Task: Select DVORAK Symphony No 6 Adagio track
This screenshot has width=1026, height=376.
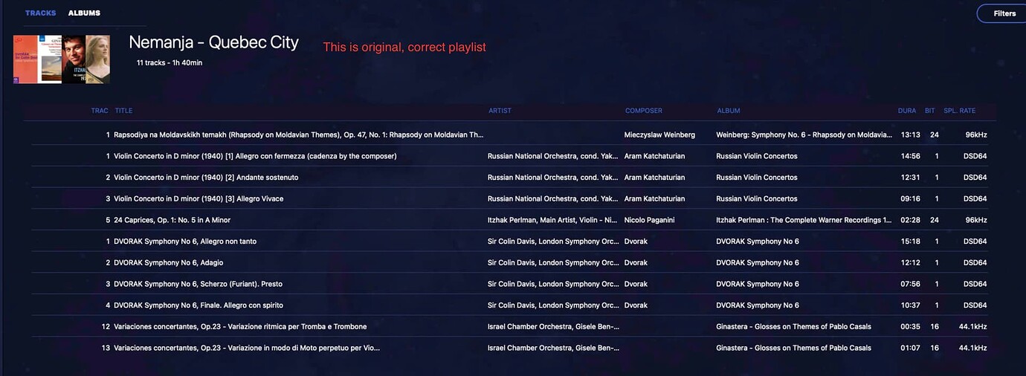Action: [510, 263]
